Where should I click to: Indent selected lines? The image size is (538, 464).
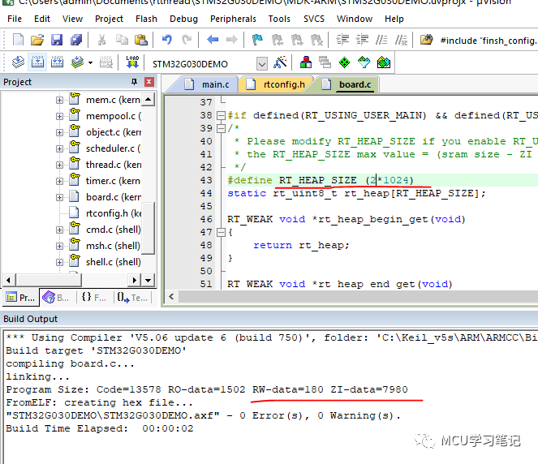(342, 40)
